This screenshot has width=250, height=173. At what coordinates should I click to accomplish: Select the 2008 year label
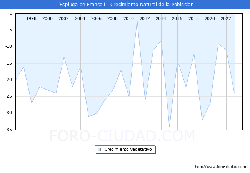pyautogui.click(x=112, y=18)
